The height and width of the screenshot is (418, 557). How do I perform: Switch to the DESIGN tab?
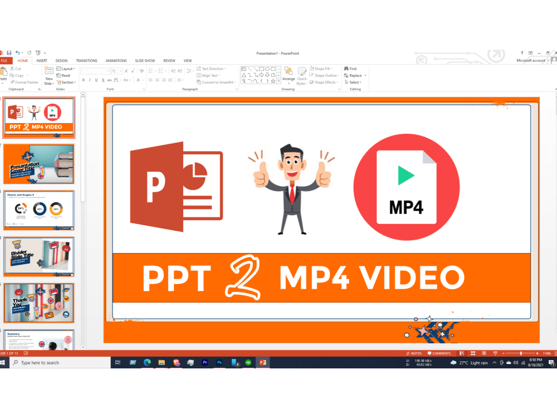(61, 61)
